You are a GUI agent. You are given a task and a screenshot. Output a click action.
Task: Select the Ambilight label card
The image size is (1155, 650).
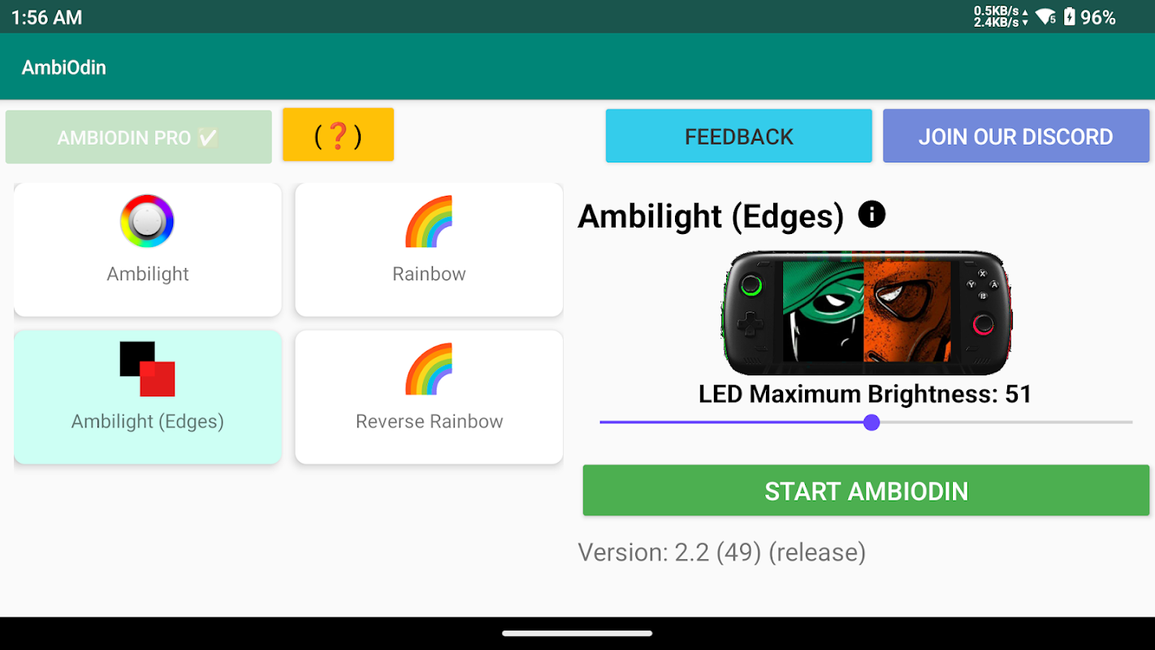pos(148,249)
